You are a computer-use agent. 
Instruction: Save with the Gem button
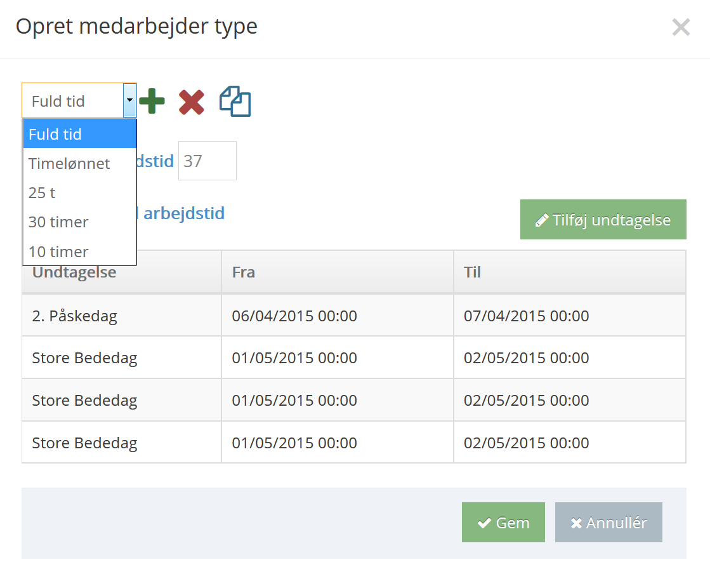point(503,522)
